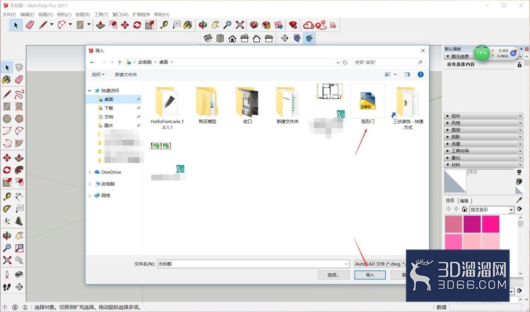Switch to Iso view
Viewport: 530px width, 312px height.
tap(208, 38)
